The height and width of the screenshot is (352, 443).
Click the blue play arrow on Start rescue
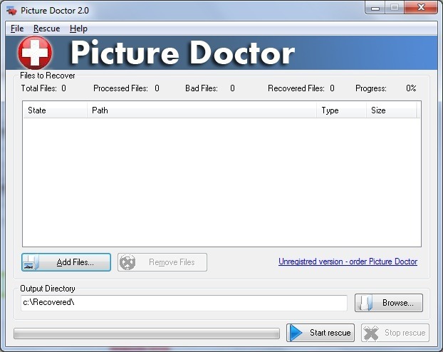pyautogui.click(x=296, y=333)
